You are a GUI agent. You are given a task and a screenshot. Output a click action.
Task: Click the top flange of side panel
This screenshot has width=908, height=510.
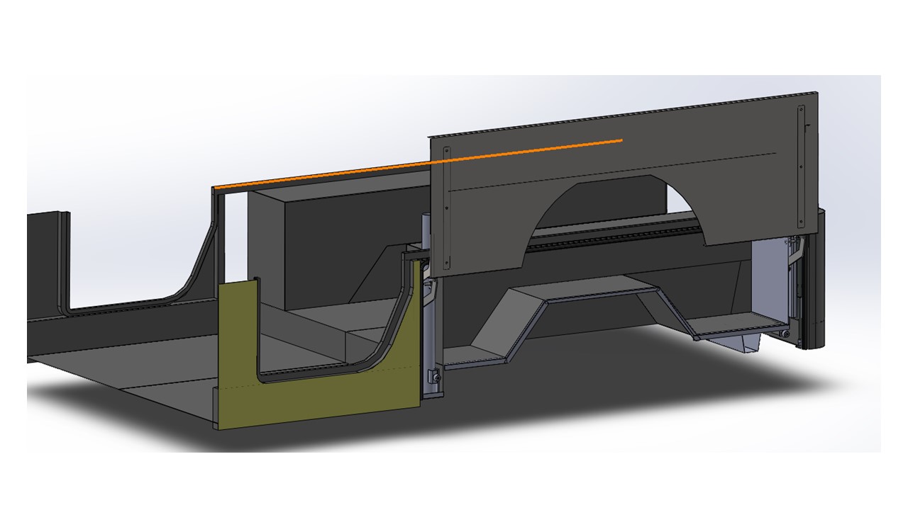click(624, 114)
